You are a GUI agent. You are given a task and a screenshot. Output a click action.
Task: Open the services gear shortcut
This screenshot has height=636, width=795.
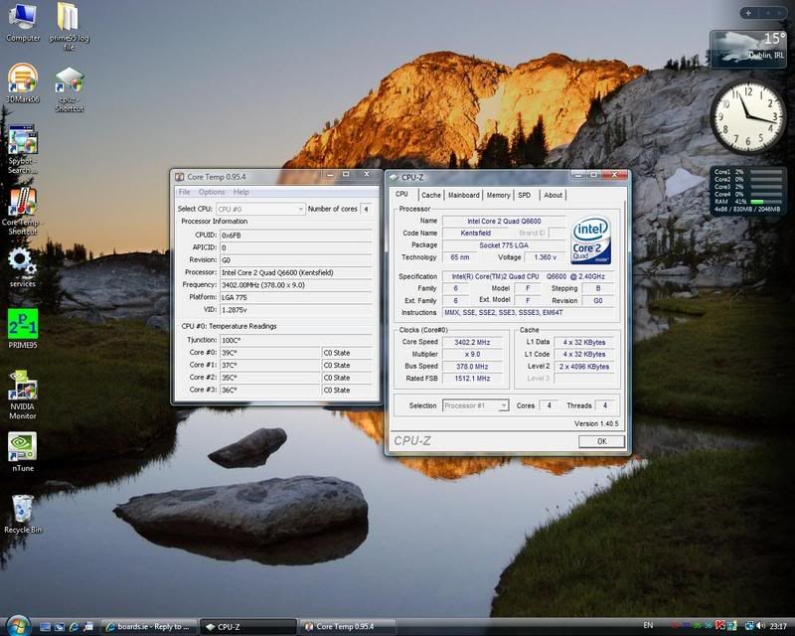tap(22, 267)
